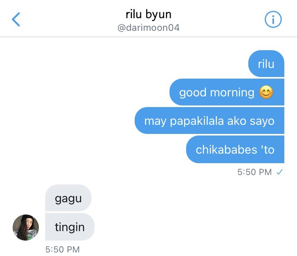Tap the back arrow icon

(x=16, y=19)
